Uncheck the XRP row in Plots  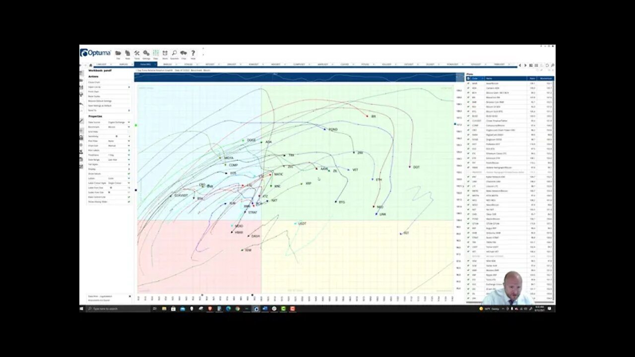[x=468, y=275]
